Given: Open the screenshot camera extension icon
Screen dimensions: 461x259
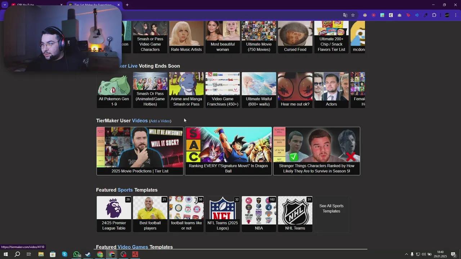Looking at the screenshot, I should click(400, 15).
